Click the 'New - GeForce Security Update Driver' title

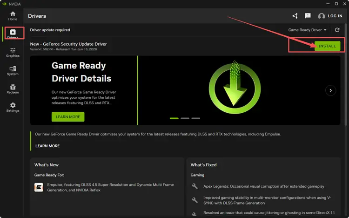coord(68,44)
